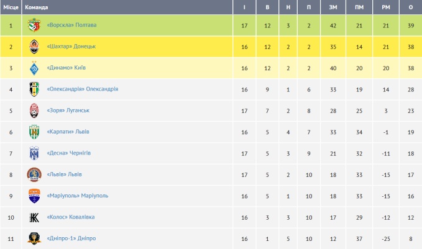This screenshot has width=422, height=249.
Task: Click the Karpaty Lviv club crest
Action: (x=34, y=132)
